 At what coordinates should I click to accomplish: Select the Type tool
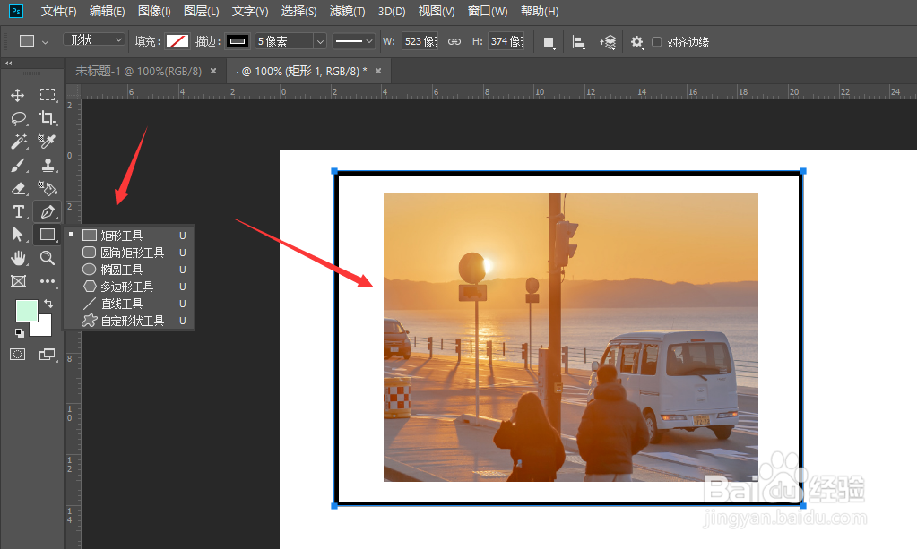click(x=18, y=211)
